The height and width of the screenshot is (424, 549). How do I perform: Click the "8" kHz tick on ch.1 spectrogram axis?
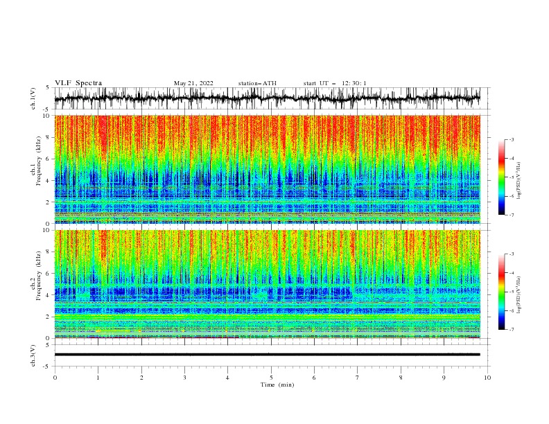tap(49, 137)
